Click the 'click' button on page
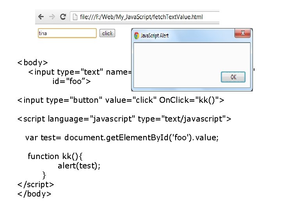Viewport: 281px width, 211px height. coord(107,33)
